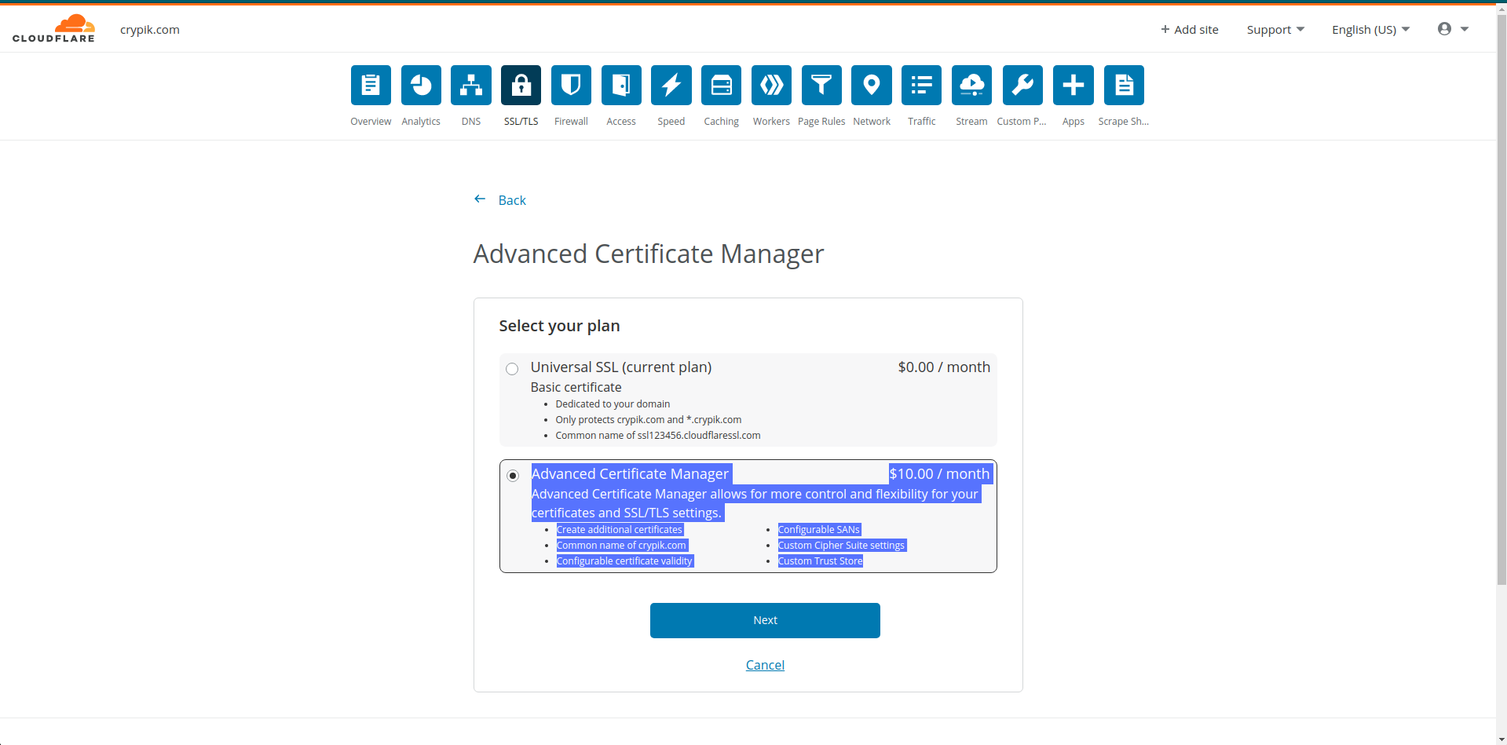Select the SSL/TLS padlock icon
Viewport: 1507px width, 745px height.
(x=521, y=85)
